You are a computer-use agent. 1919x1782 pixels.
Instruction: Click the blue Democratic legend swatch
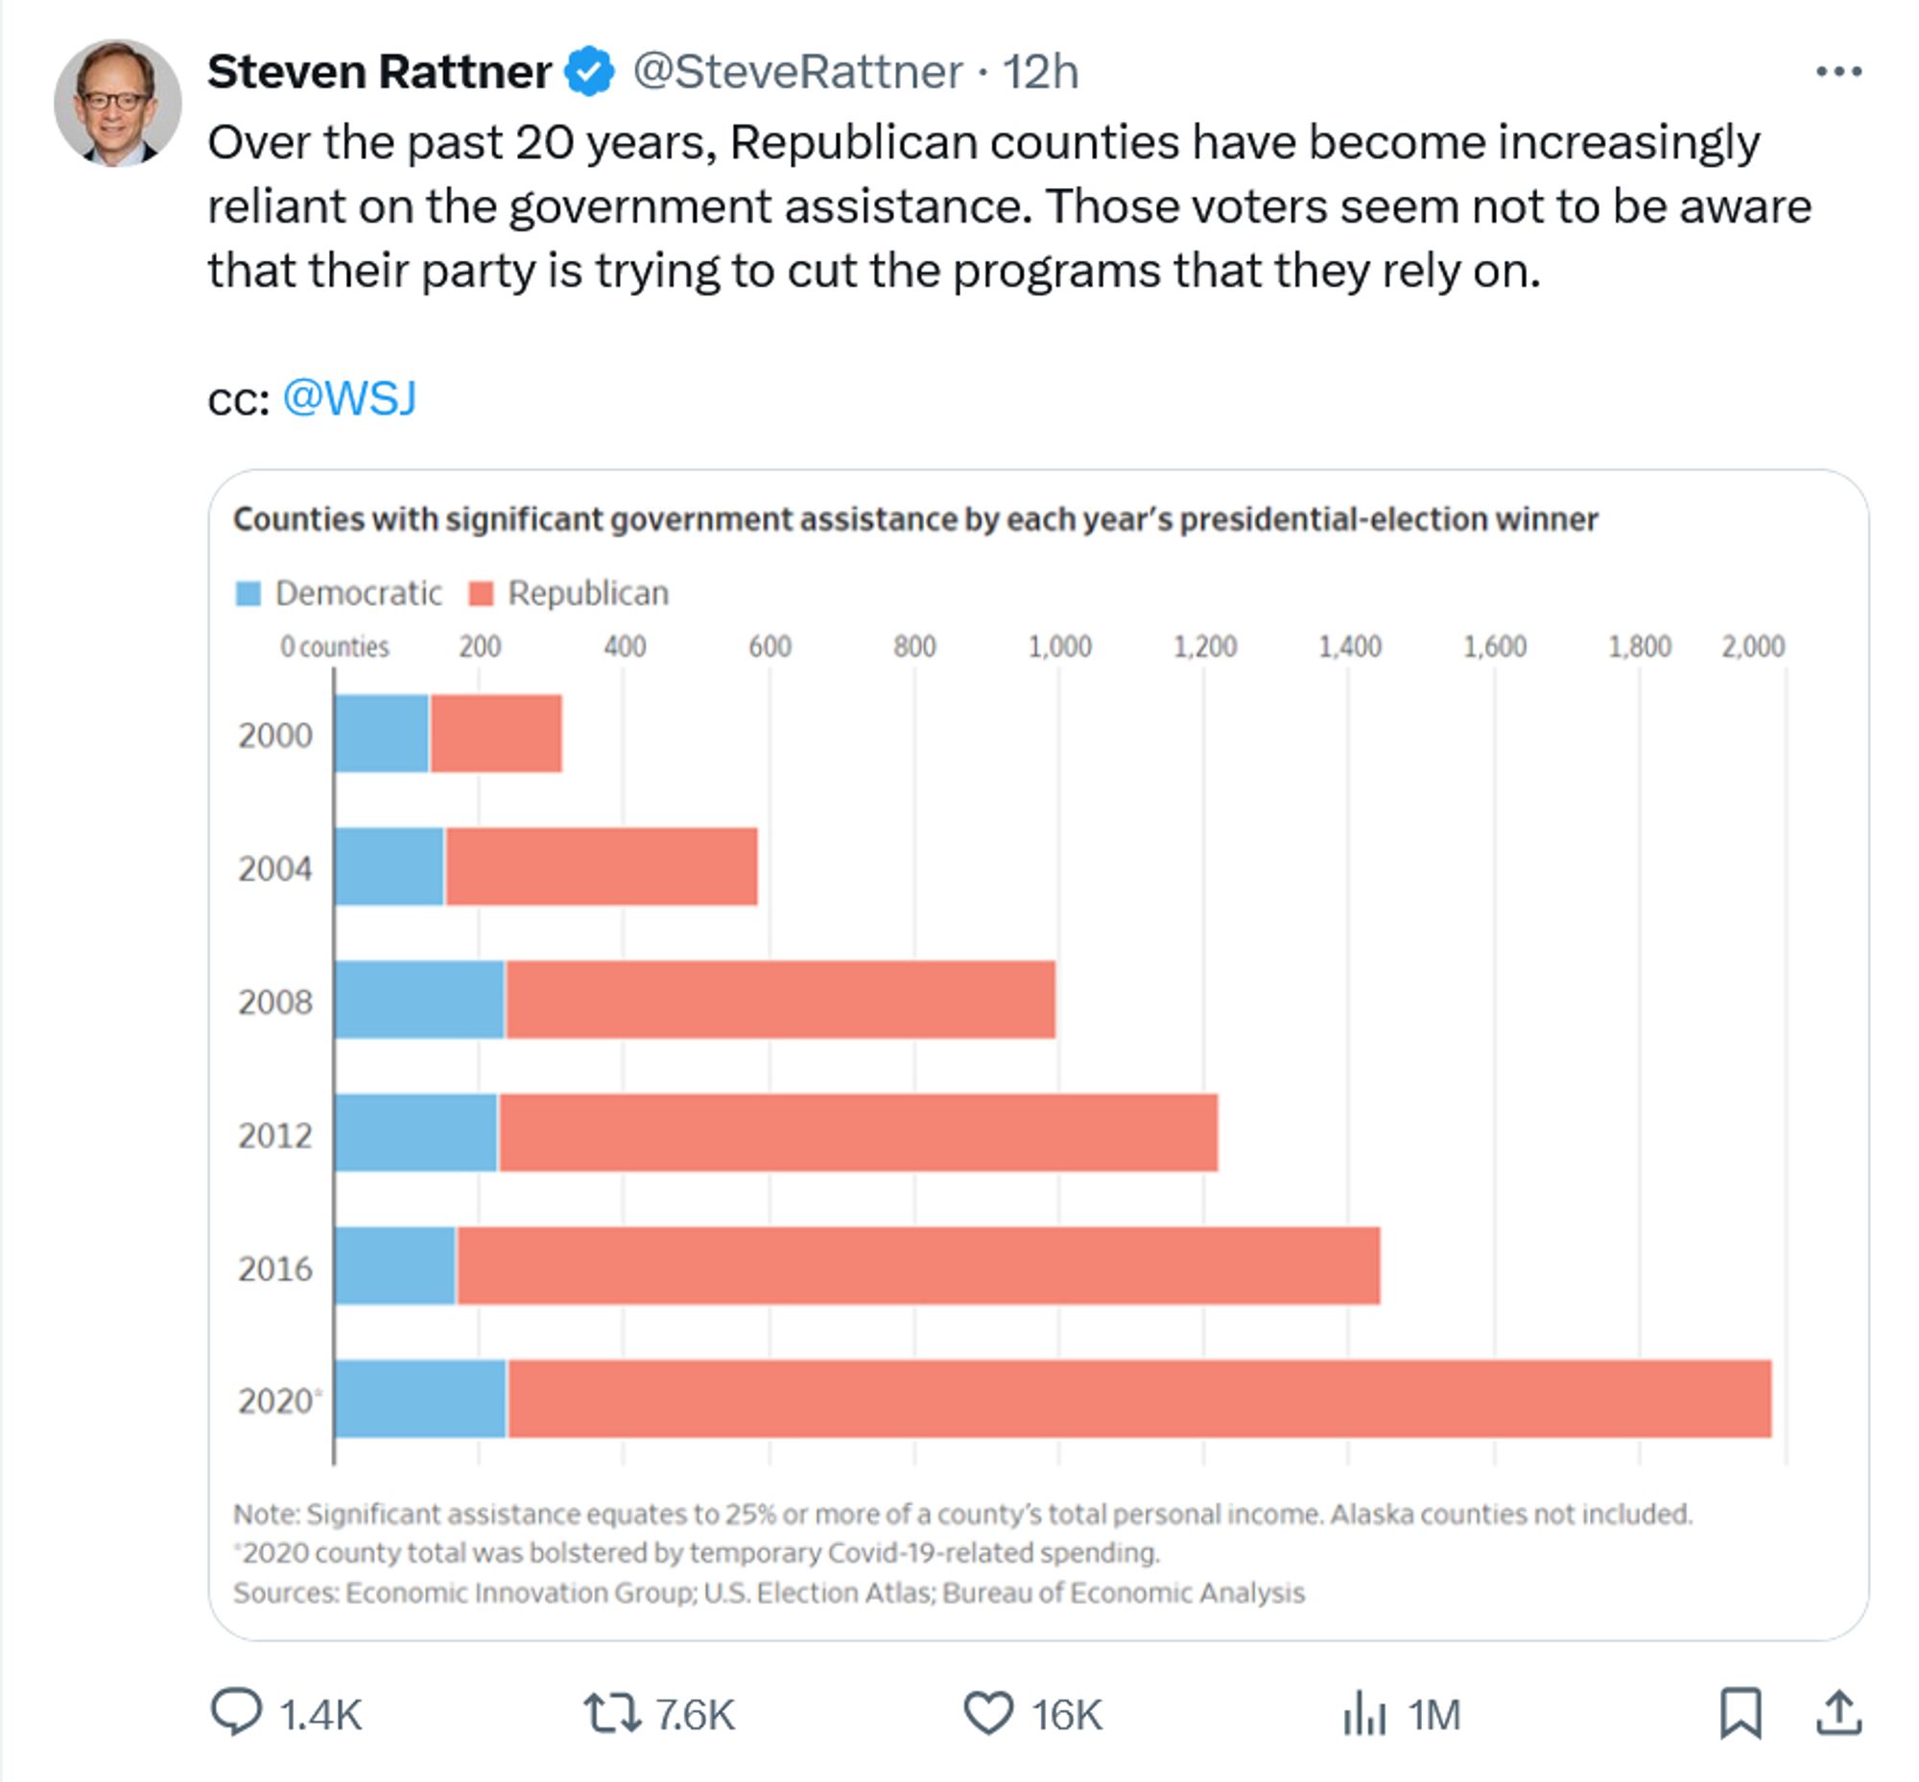[x=249, y=593]
